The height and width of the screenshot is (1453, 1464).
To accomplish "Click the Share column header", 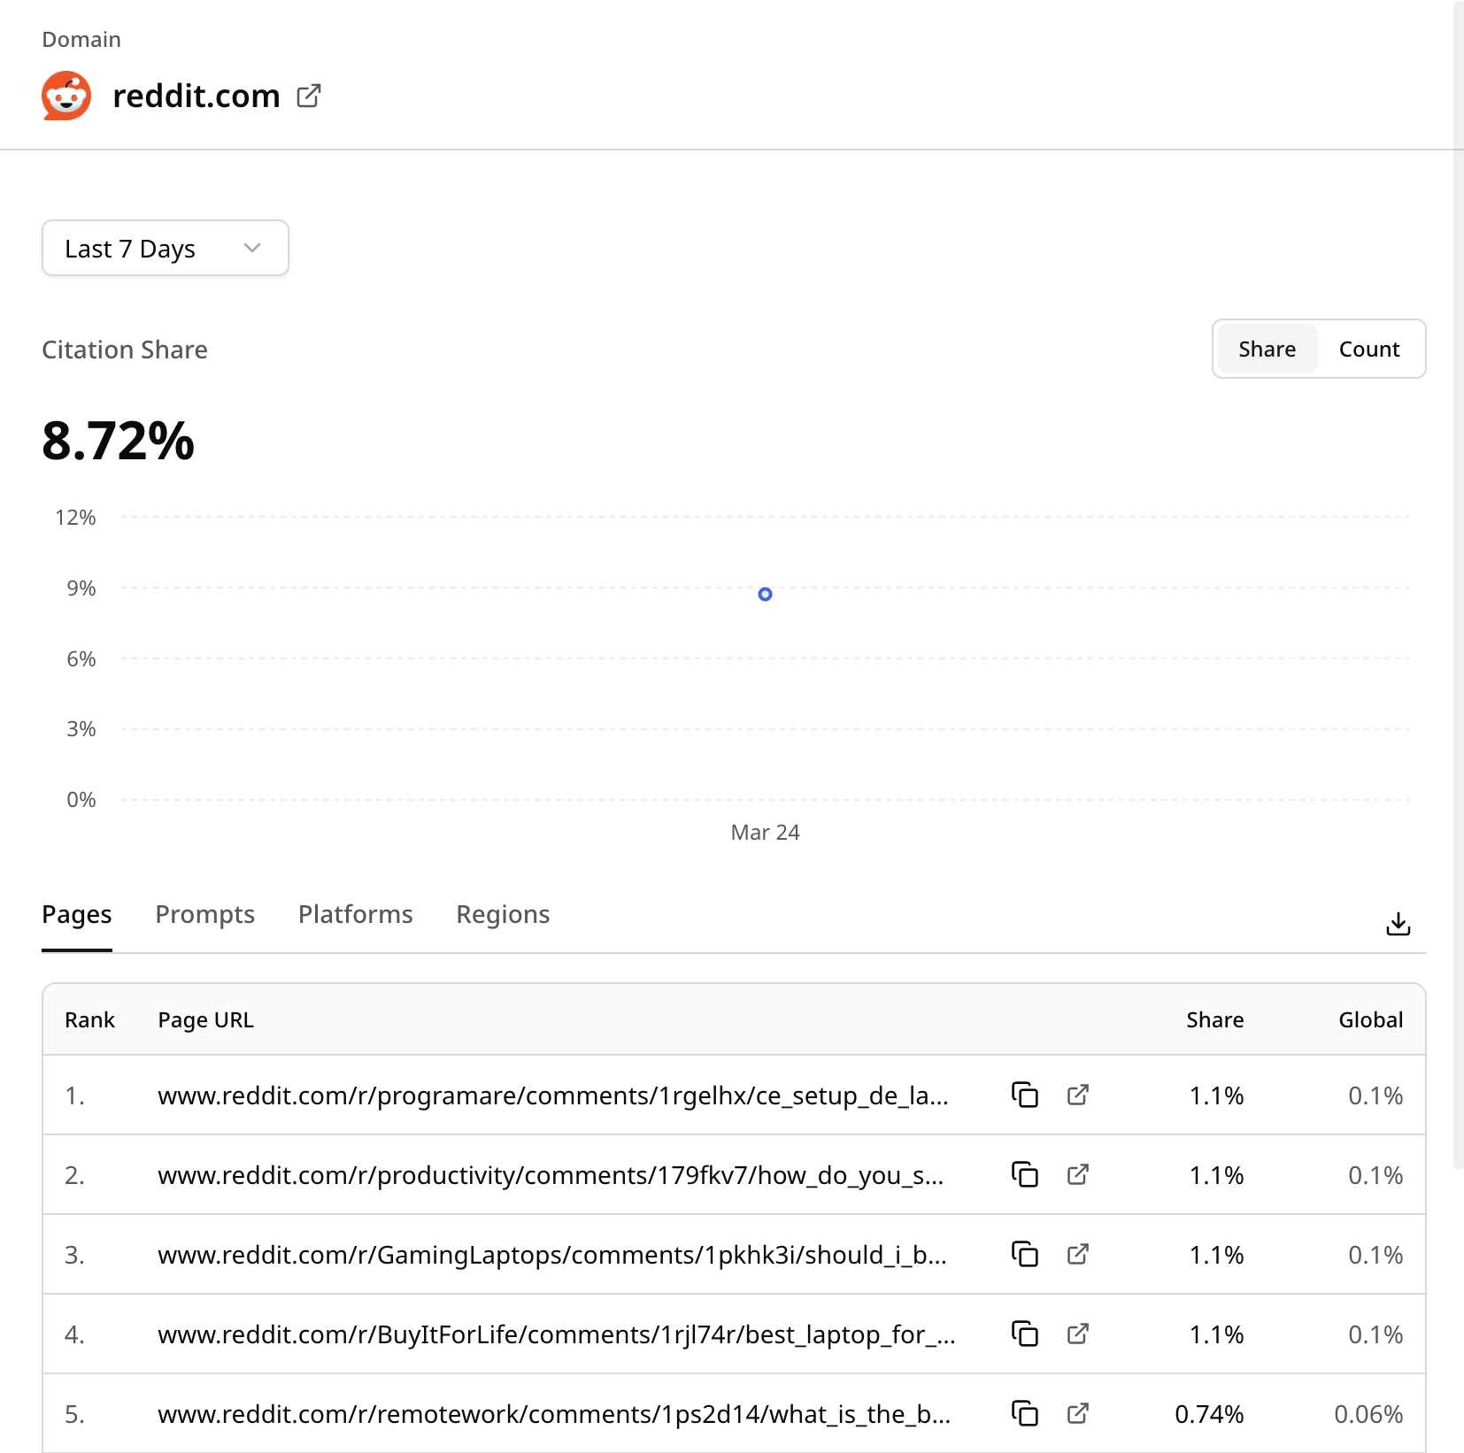I will (x=1214, y=1019).
